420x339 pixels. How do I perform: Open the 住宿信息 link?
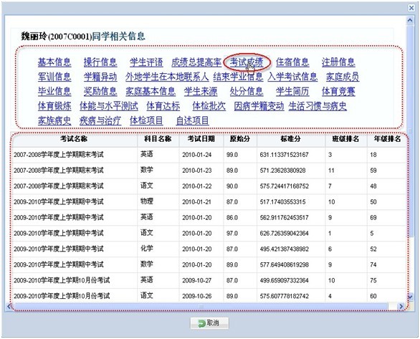pyautogui.click(x=292, y=62)
